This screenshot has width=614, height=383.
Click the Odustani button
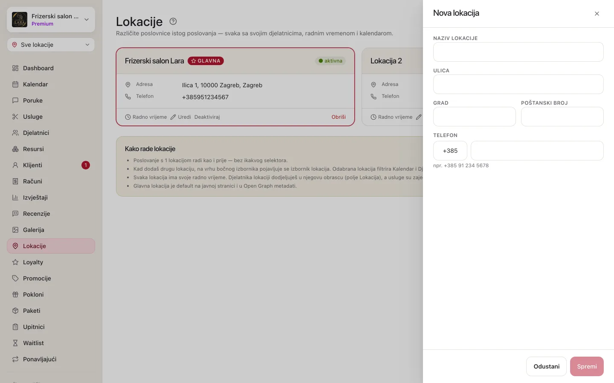(546, 366)
